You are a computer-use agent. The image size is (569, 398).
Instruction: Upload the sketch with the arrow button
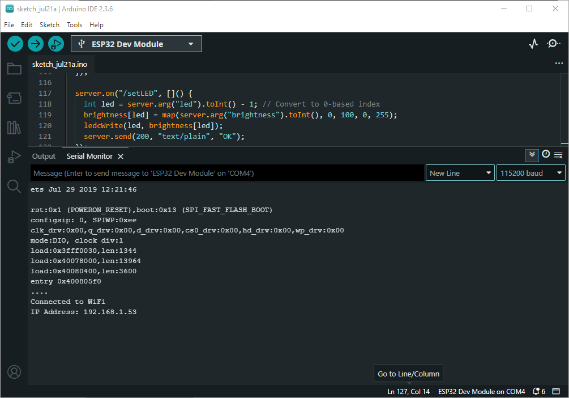click(x=36, y=44)
